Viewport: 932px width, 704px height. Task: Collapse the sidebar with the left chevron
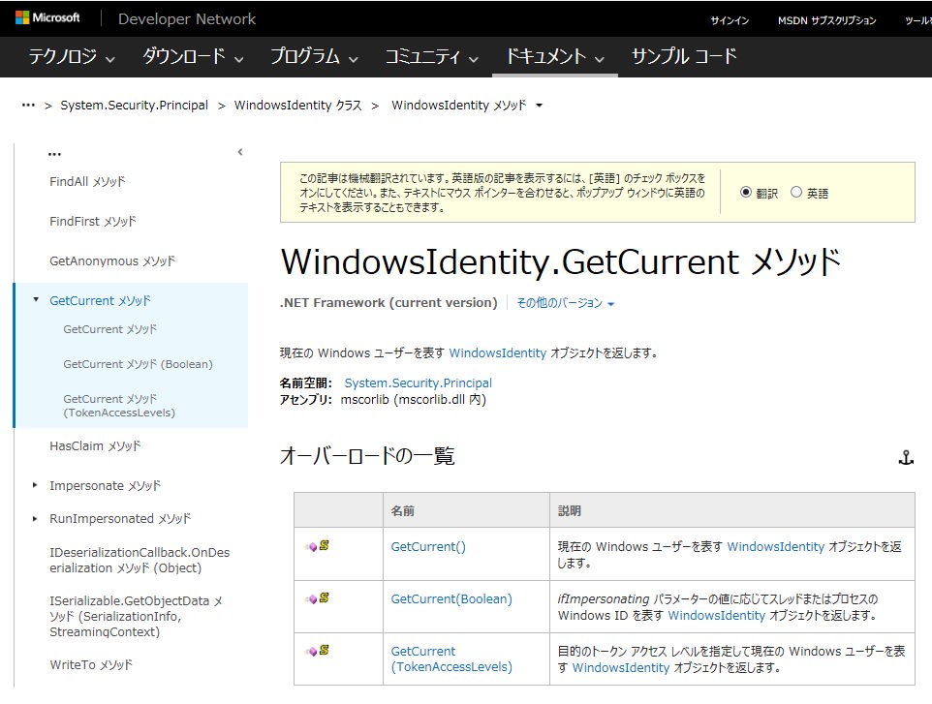[240, 152]
